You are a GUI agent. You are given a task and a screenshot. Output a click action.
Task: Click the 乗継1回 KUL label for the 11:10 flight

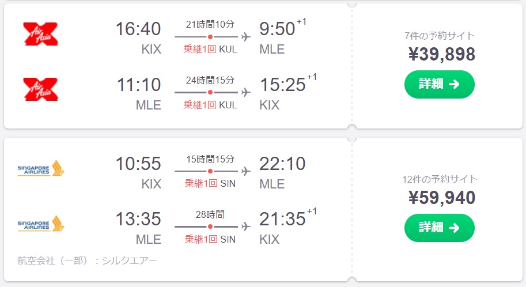pyautogui.click(x=210, y=105)
